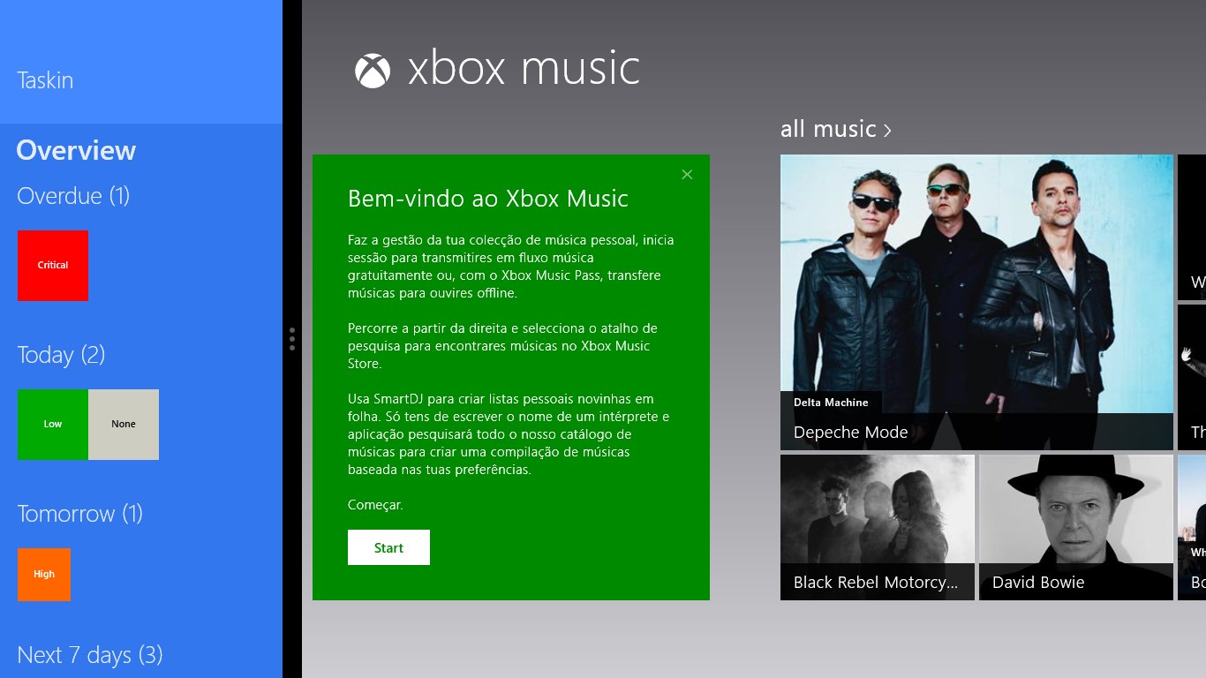Click the snap divider handle between apps

(292, 339)
